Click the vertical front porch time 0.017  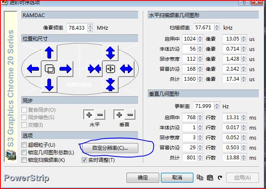(232, 128)
